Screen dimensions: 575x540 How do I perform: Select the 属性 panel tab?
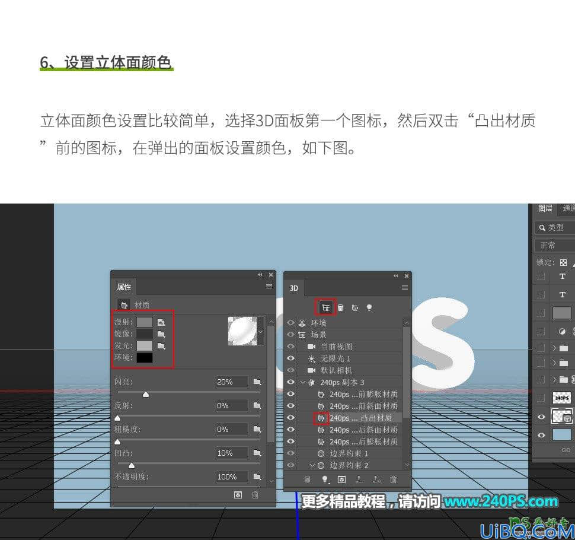point(123,287)
